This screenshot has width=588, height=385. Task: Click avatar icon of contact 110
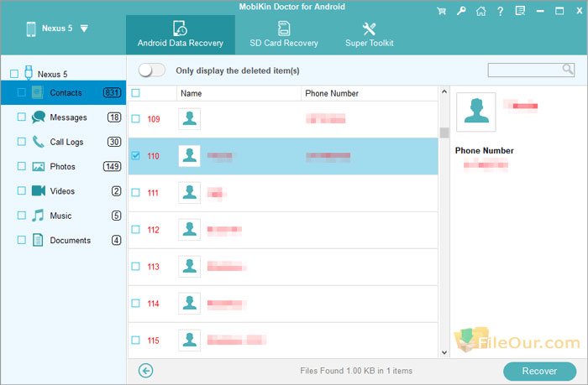point(189,155)
